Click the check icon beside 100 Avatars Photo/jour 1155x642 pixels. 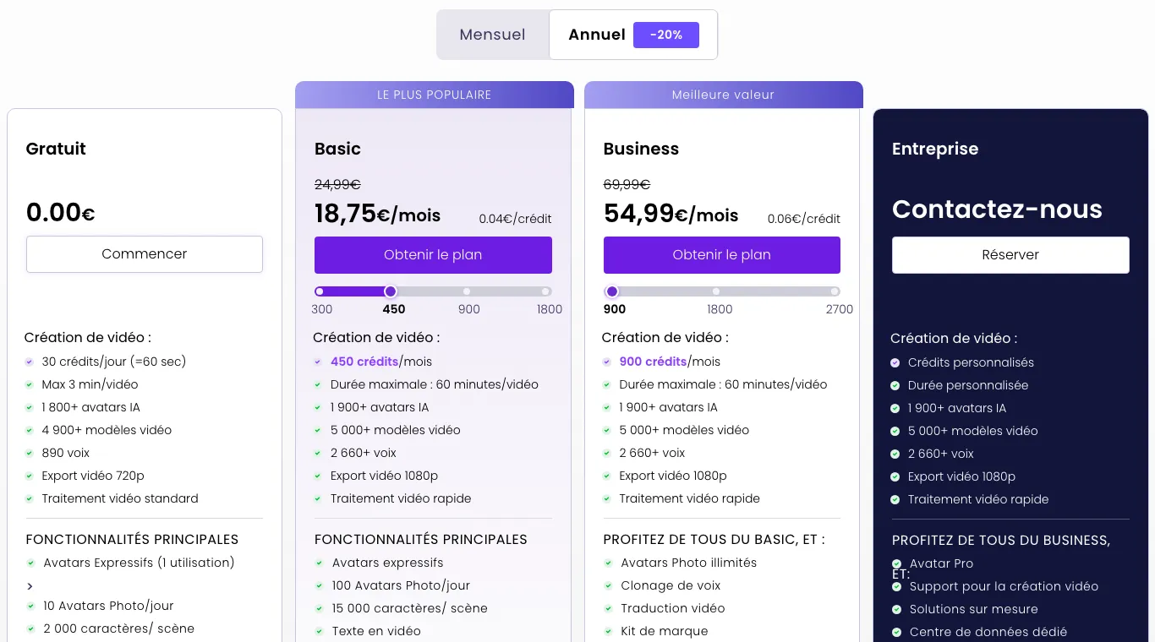click(x=320, y=585)
